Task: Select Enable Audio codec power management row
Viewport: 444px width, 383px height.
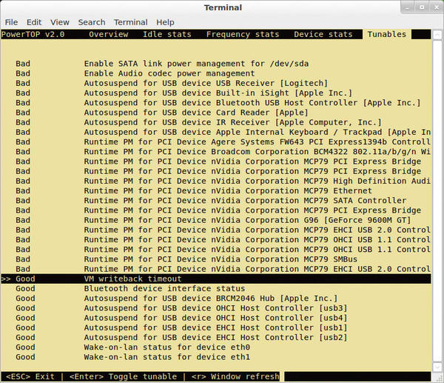Action: coord(216,73)
